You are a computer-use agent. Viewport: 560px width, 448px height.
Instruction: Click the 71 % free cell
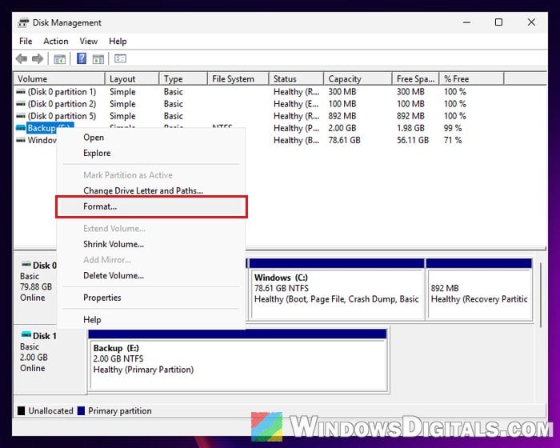[x=453, y=140]
